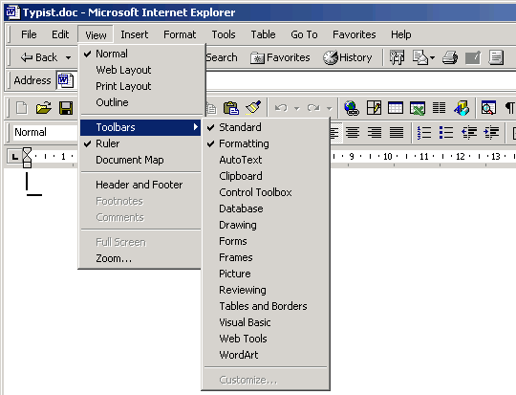Viewport: 516px width, 395px height.
Task: Open the Favorites menu
Action: tap(355, 34)
